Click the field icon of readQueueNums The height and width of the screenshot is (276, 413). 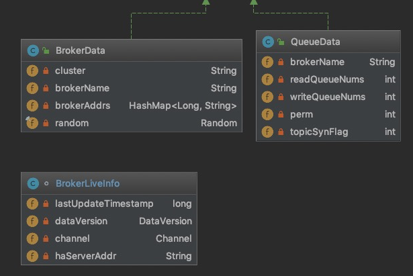(267, 79)
